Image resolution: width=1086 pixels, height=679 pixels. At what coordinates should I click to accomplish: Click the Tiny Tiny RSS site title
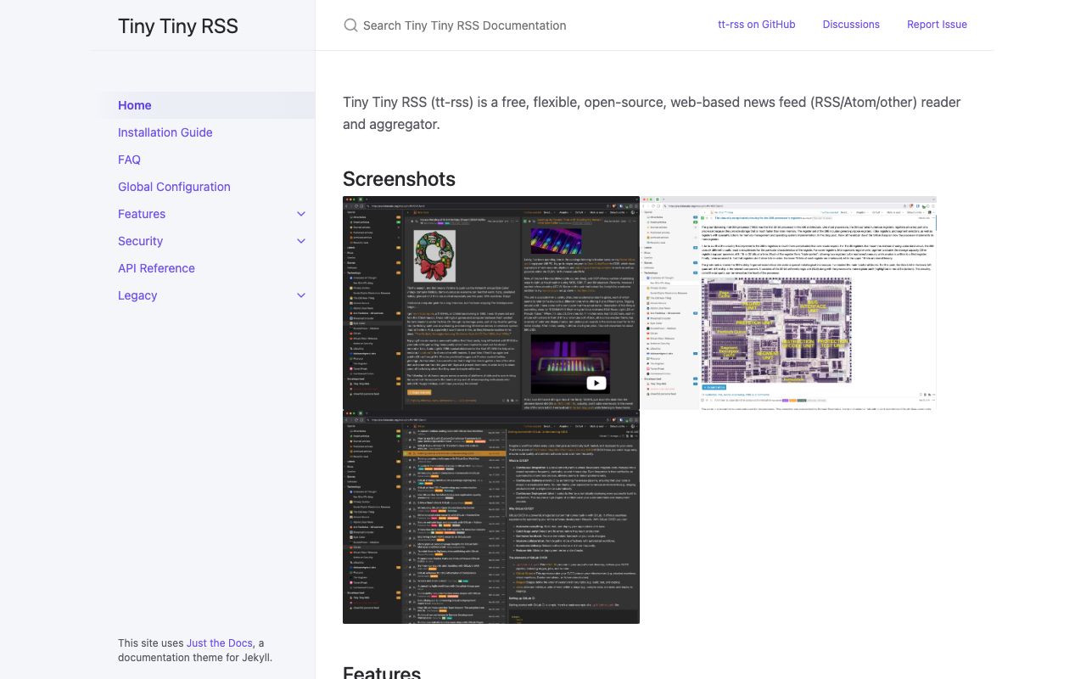coord(178,25)
